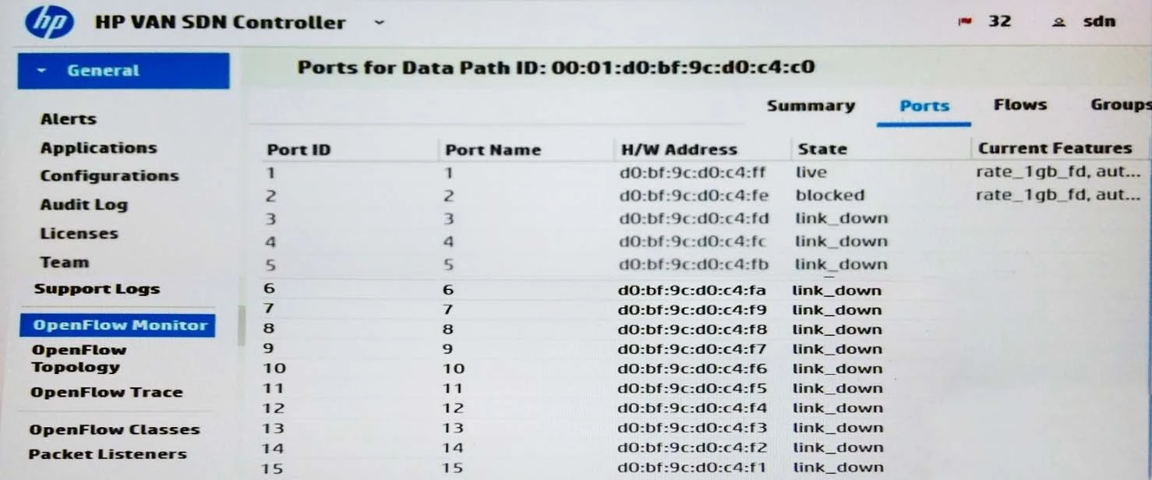Image resolution: width=1152 pixels, height=480 pixels.
Task: Open the Audit Log page
Action: [83, 205]
